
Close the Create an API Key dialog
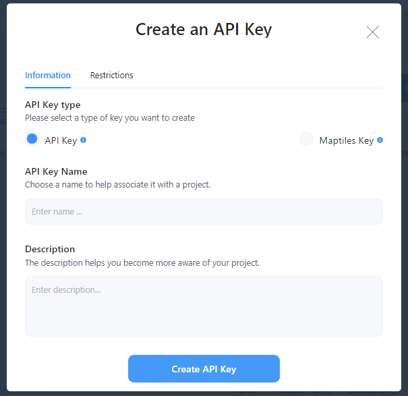coord(372,32)
